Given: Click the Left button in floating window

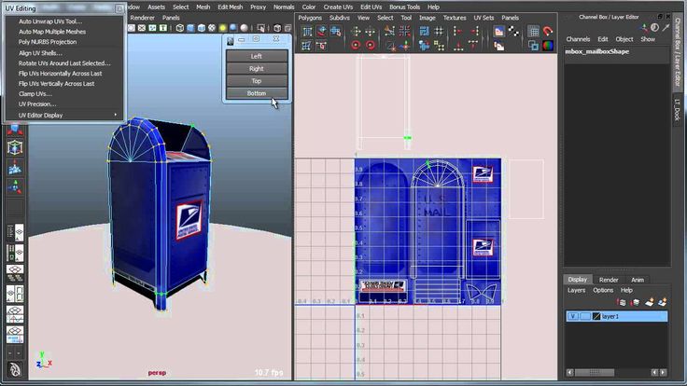Looking at the screenshot, I should [x=257, y=56].
